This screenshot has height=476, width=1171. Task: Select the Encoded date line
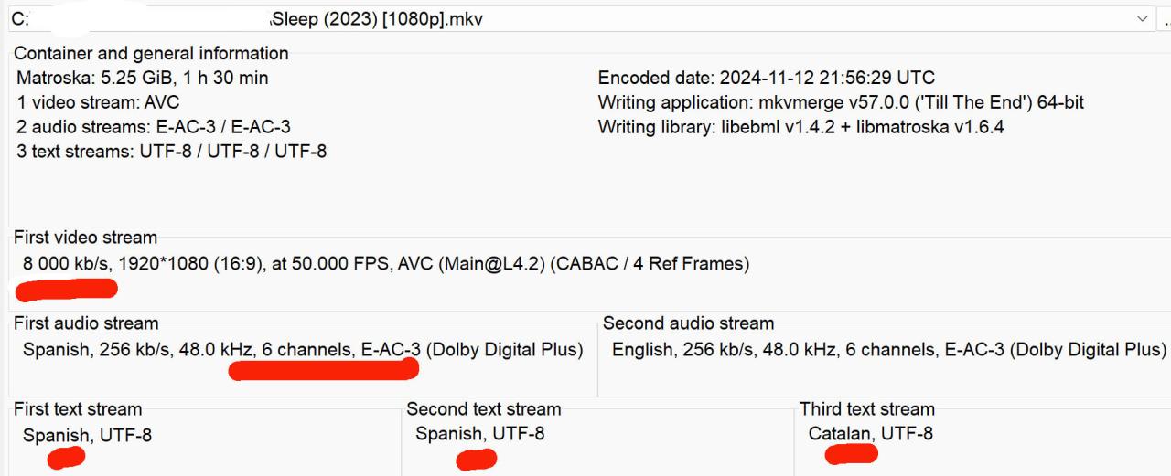[766, 78]
